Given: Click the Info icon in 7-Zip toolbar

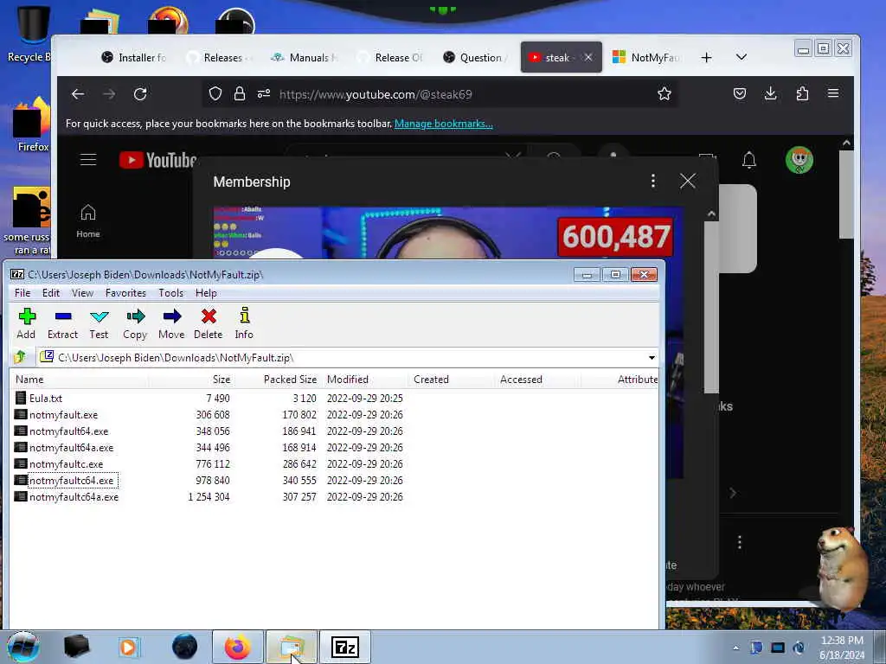Looking at the screenshot, I should tap(244, 323).
